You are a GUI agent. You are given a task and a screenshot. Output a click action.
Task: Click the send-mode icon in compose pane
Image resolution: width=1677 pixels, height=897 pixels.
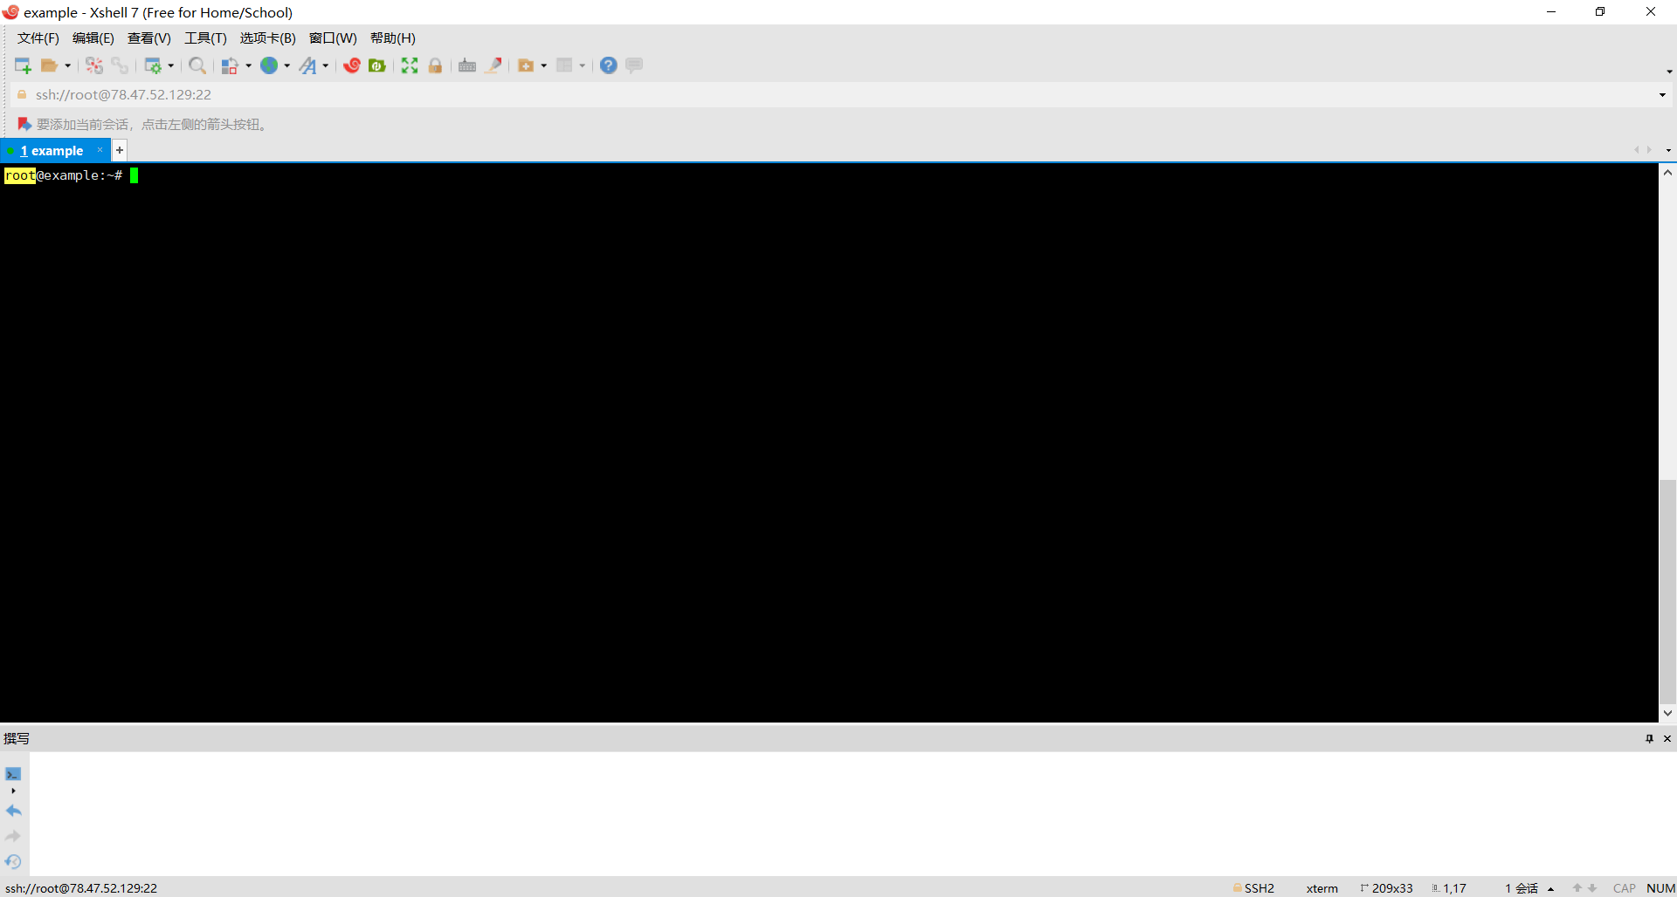13,774
